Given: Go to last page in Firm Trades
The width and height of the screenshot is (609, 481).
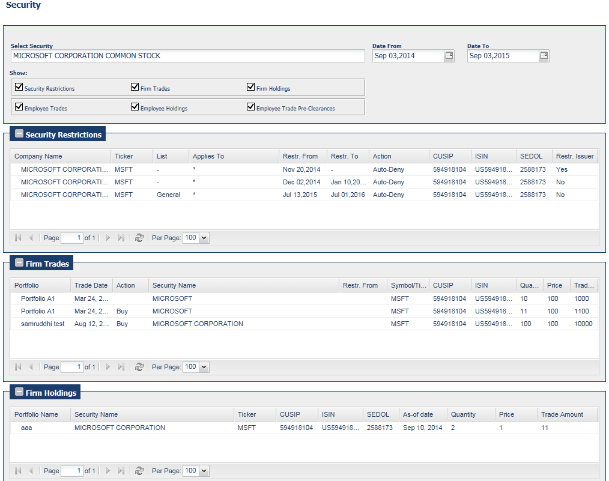Looking at the screenshot, I should coord(121,367).
